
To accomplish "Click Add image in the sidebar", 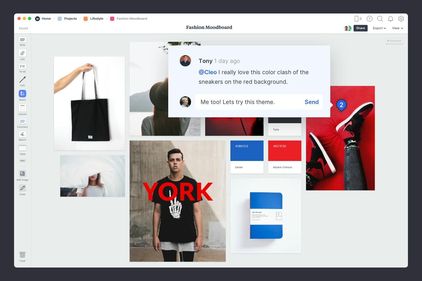I will point(22,173).
